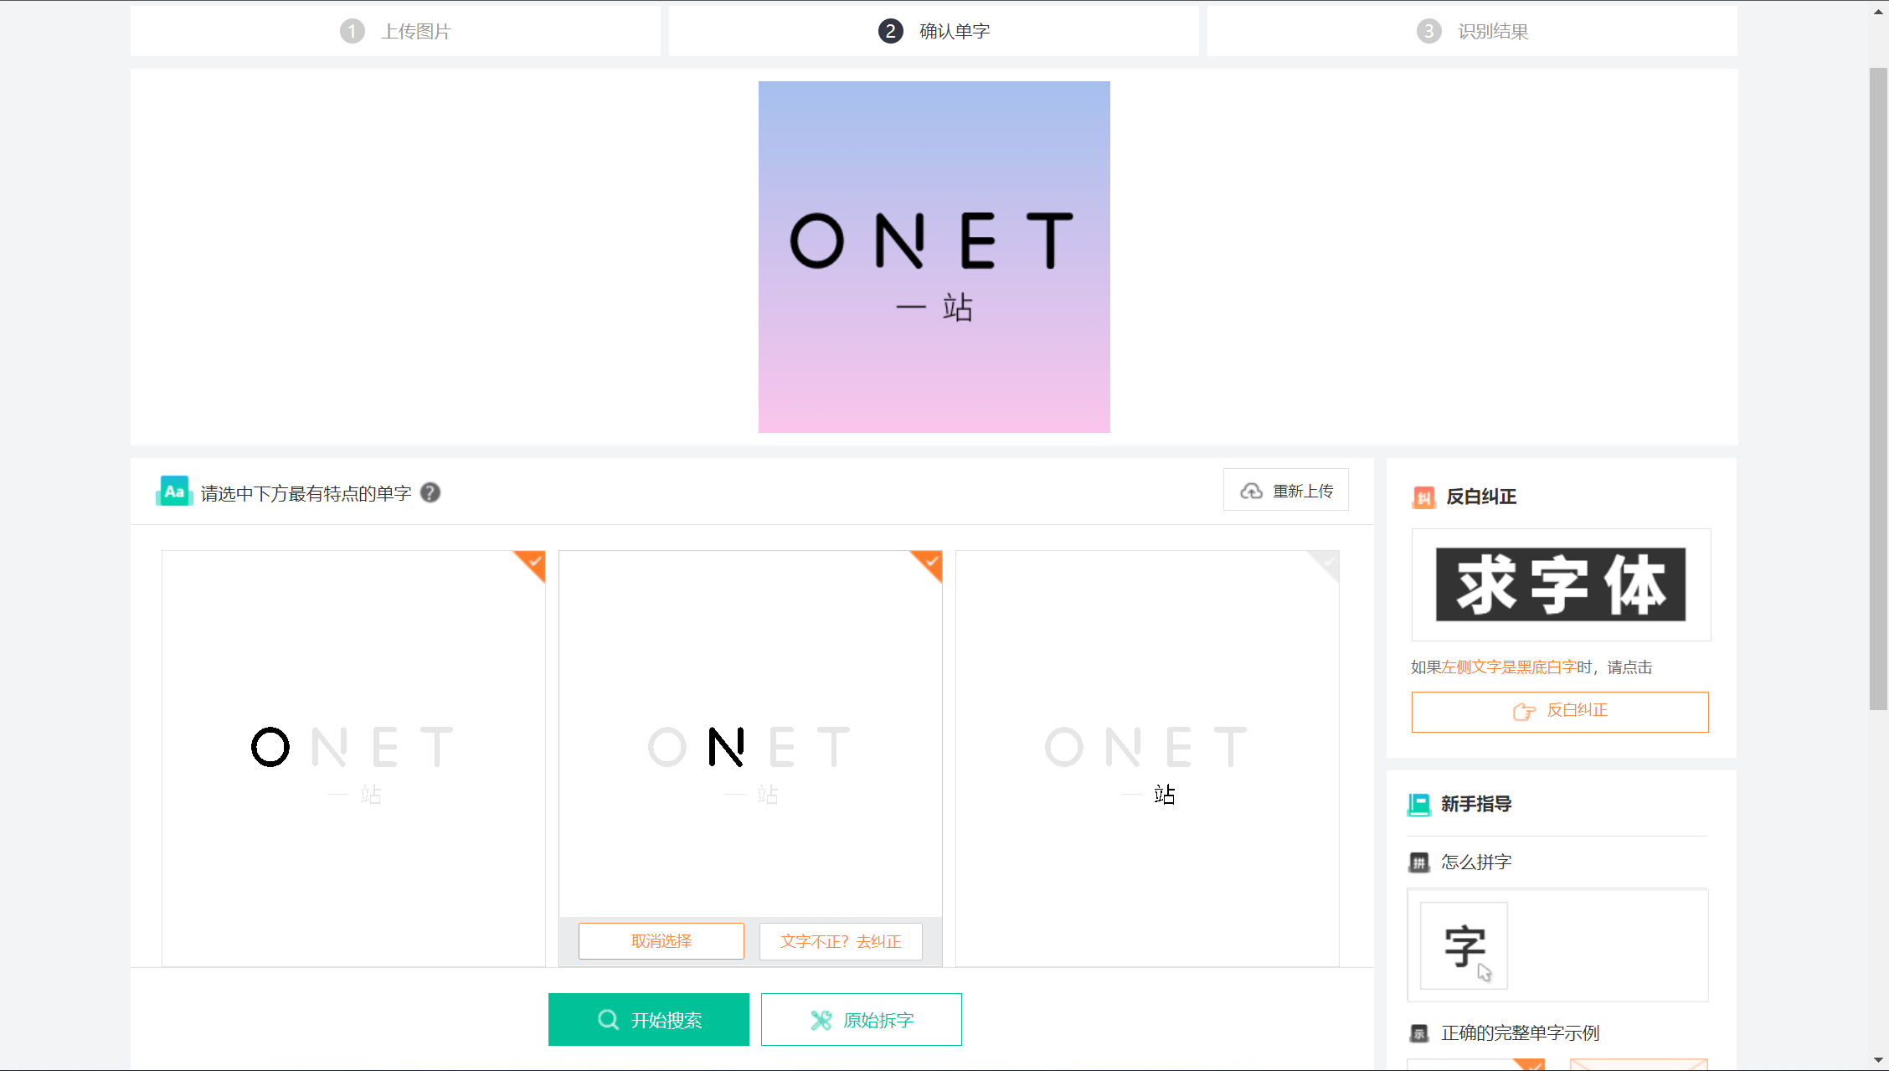Start search with 开始搜索
This screenshot has height=1071, width=1889.
coord(649,1020)
